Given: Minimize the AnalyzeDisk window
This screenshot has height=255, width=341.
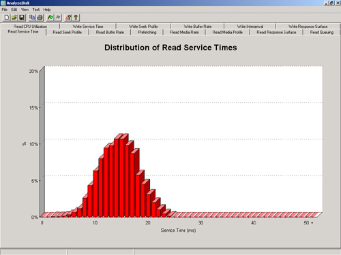Looking at the screenshot, I should click(327, 3).
